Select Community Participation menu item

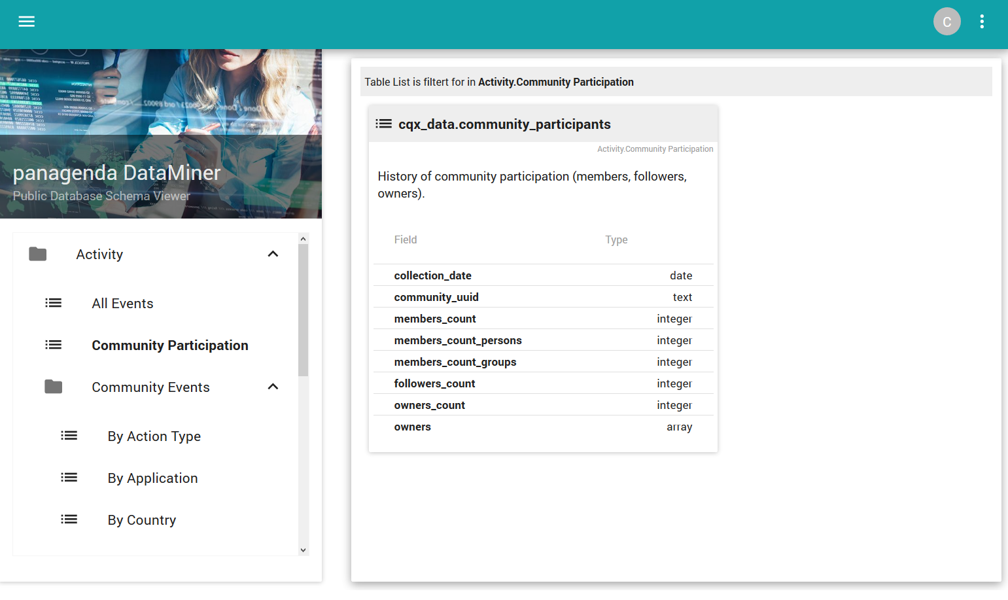[169, 345]
